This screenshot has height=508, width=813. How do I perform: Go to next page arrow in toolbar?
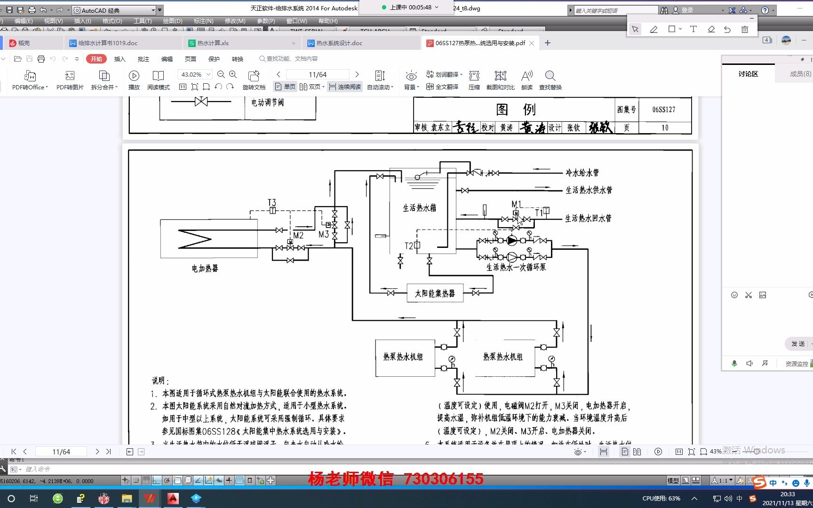pyautogui.click(x=357, y=74)
